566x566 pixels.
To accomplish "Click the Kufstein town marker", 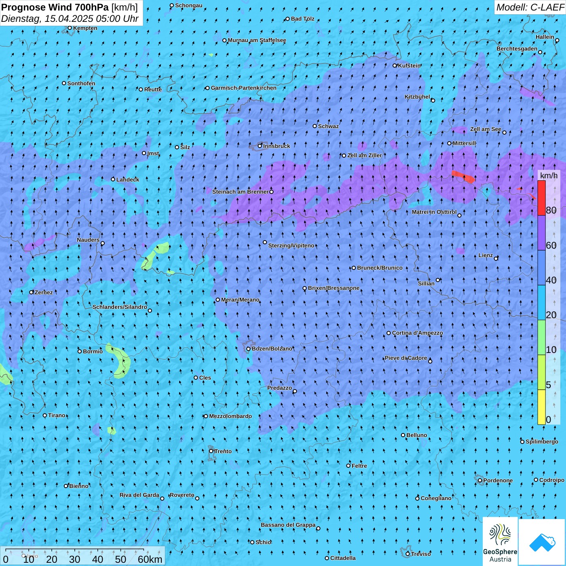I will (395, 65).
